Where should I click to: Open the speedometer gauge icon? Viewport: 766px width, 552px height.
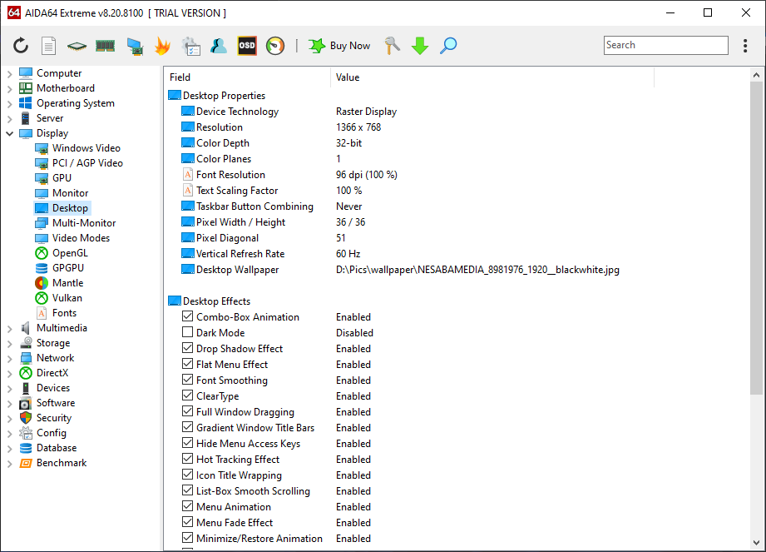(x=275, y=46)
